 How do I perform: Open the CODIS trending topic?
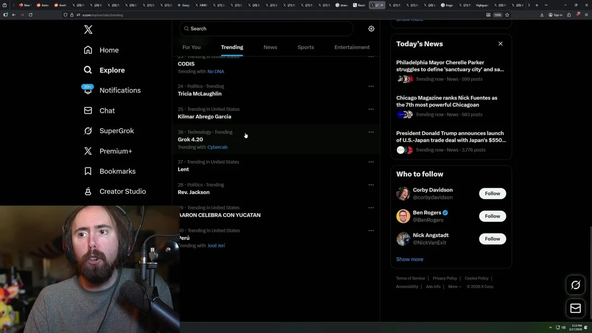[186, 64]
